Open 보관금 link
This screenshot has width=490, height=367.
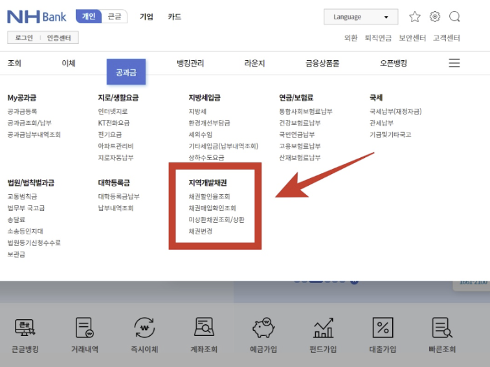(x=16, y=254)
